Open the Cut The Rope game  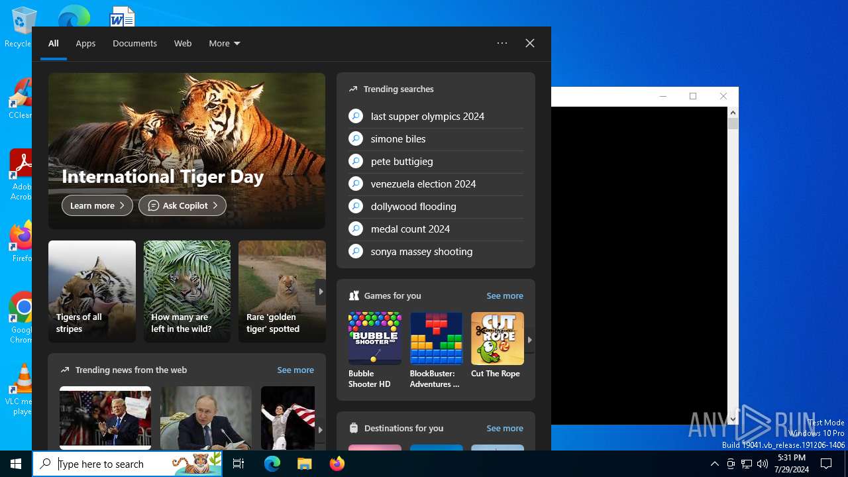click(498, 345)
